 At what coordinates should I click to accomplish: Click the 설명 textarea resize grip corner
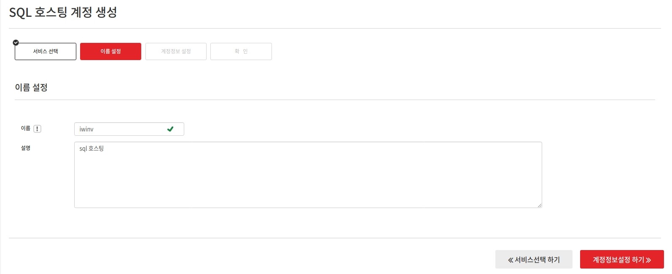tap(539, 205)
